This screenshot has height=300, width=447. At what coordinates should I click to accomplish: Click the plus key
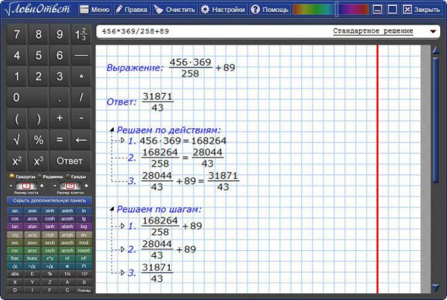point(60,118)
